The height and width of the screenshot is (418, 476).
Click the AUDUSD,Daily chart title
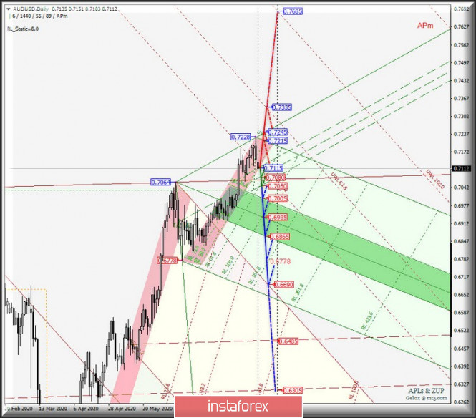[x=31, y=9]
